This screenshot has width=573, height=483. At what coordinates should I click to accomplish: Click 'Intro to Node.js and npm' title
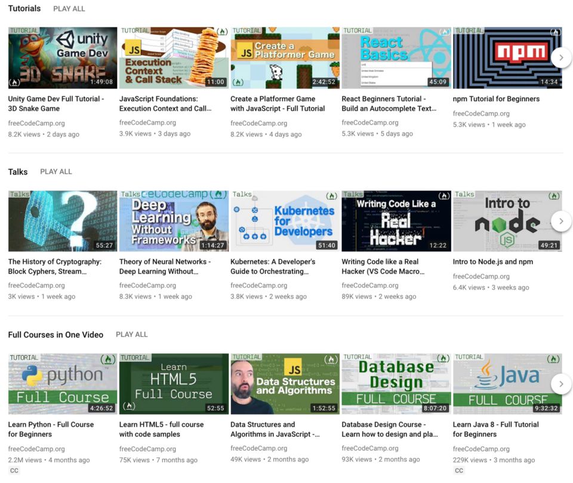(492, 262)
